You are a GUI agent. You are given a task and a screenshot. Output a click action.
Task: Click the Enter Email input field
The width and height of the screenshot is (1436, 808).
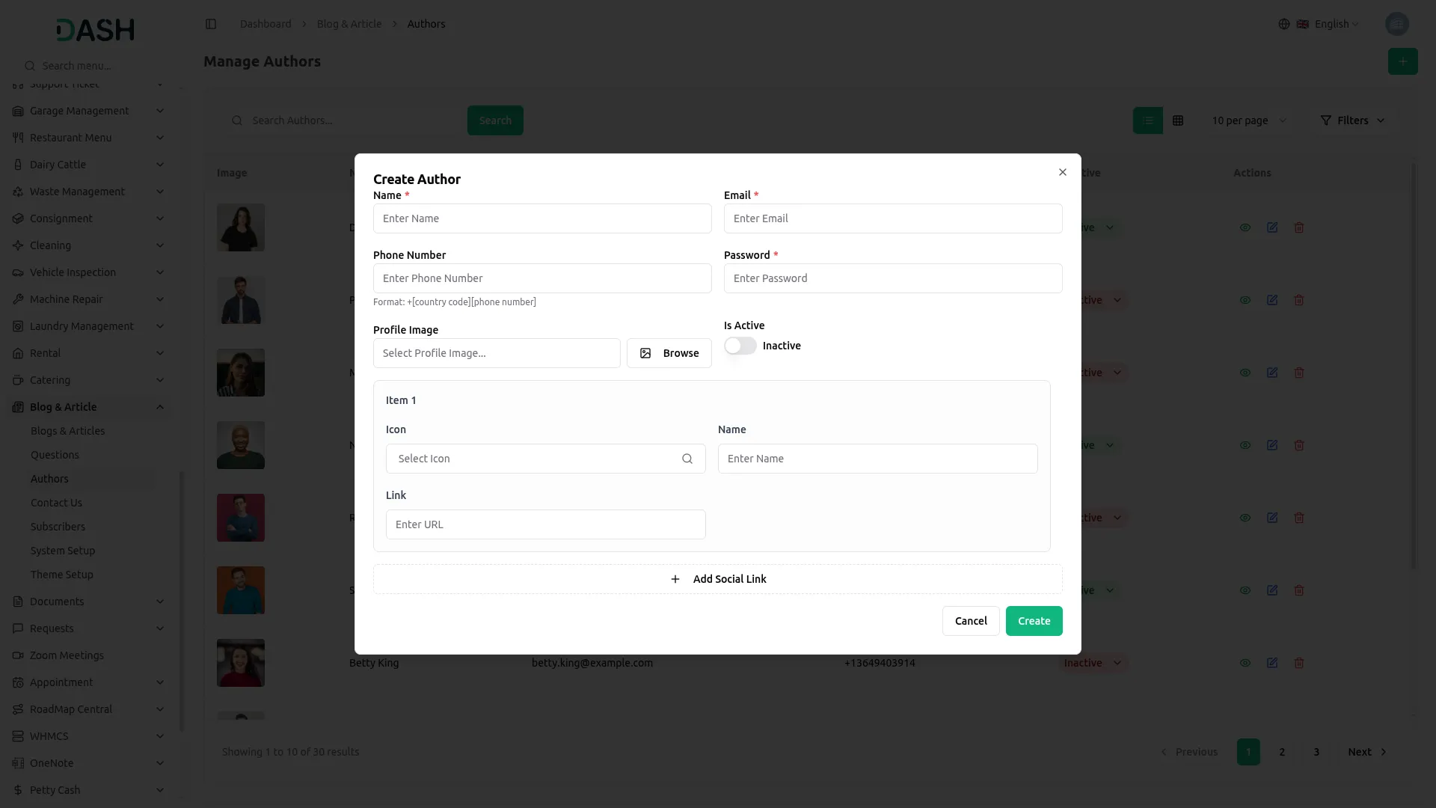point(893,218)
